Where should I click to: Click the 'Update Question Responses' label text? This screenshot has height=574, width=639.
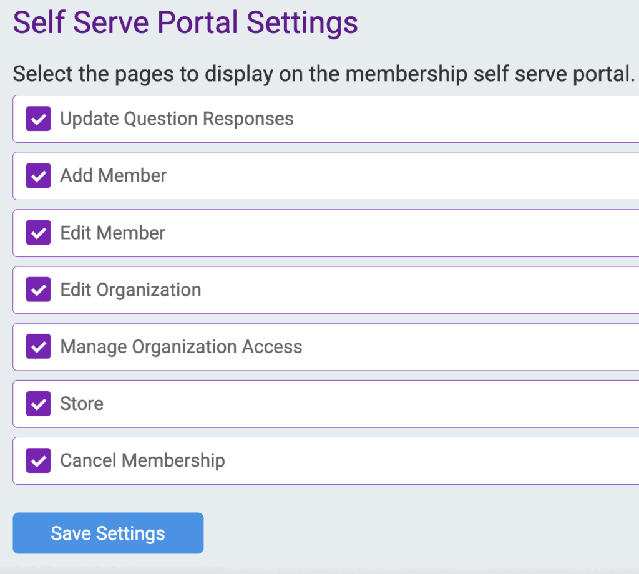[177, 119]
